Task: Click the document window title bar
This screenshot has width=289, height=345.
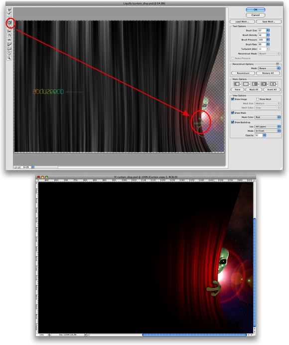Action: 146,177
